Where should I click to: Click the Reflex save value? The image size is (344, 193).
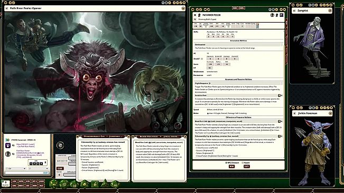(218, 64)
